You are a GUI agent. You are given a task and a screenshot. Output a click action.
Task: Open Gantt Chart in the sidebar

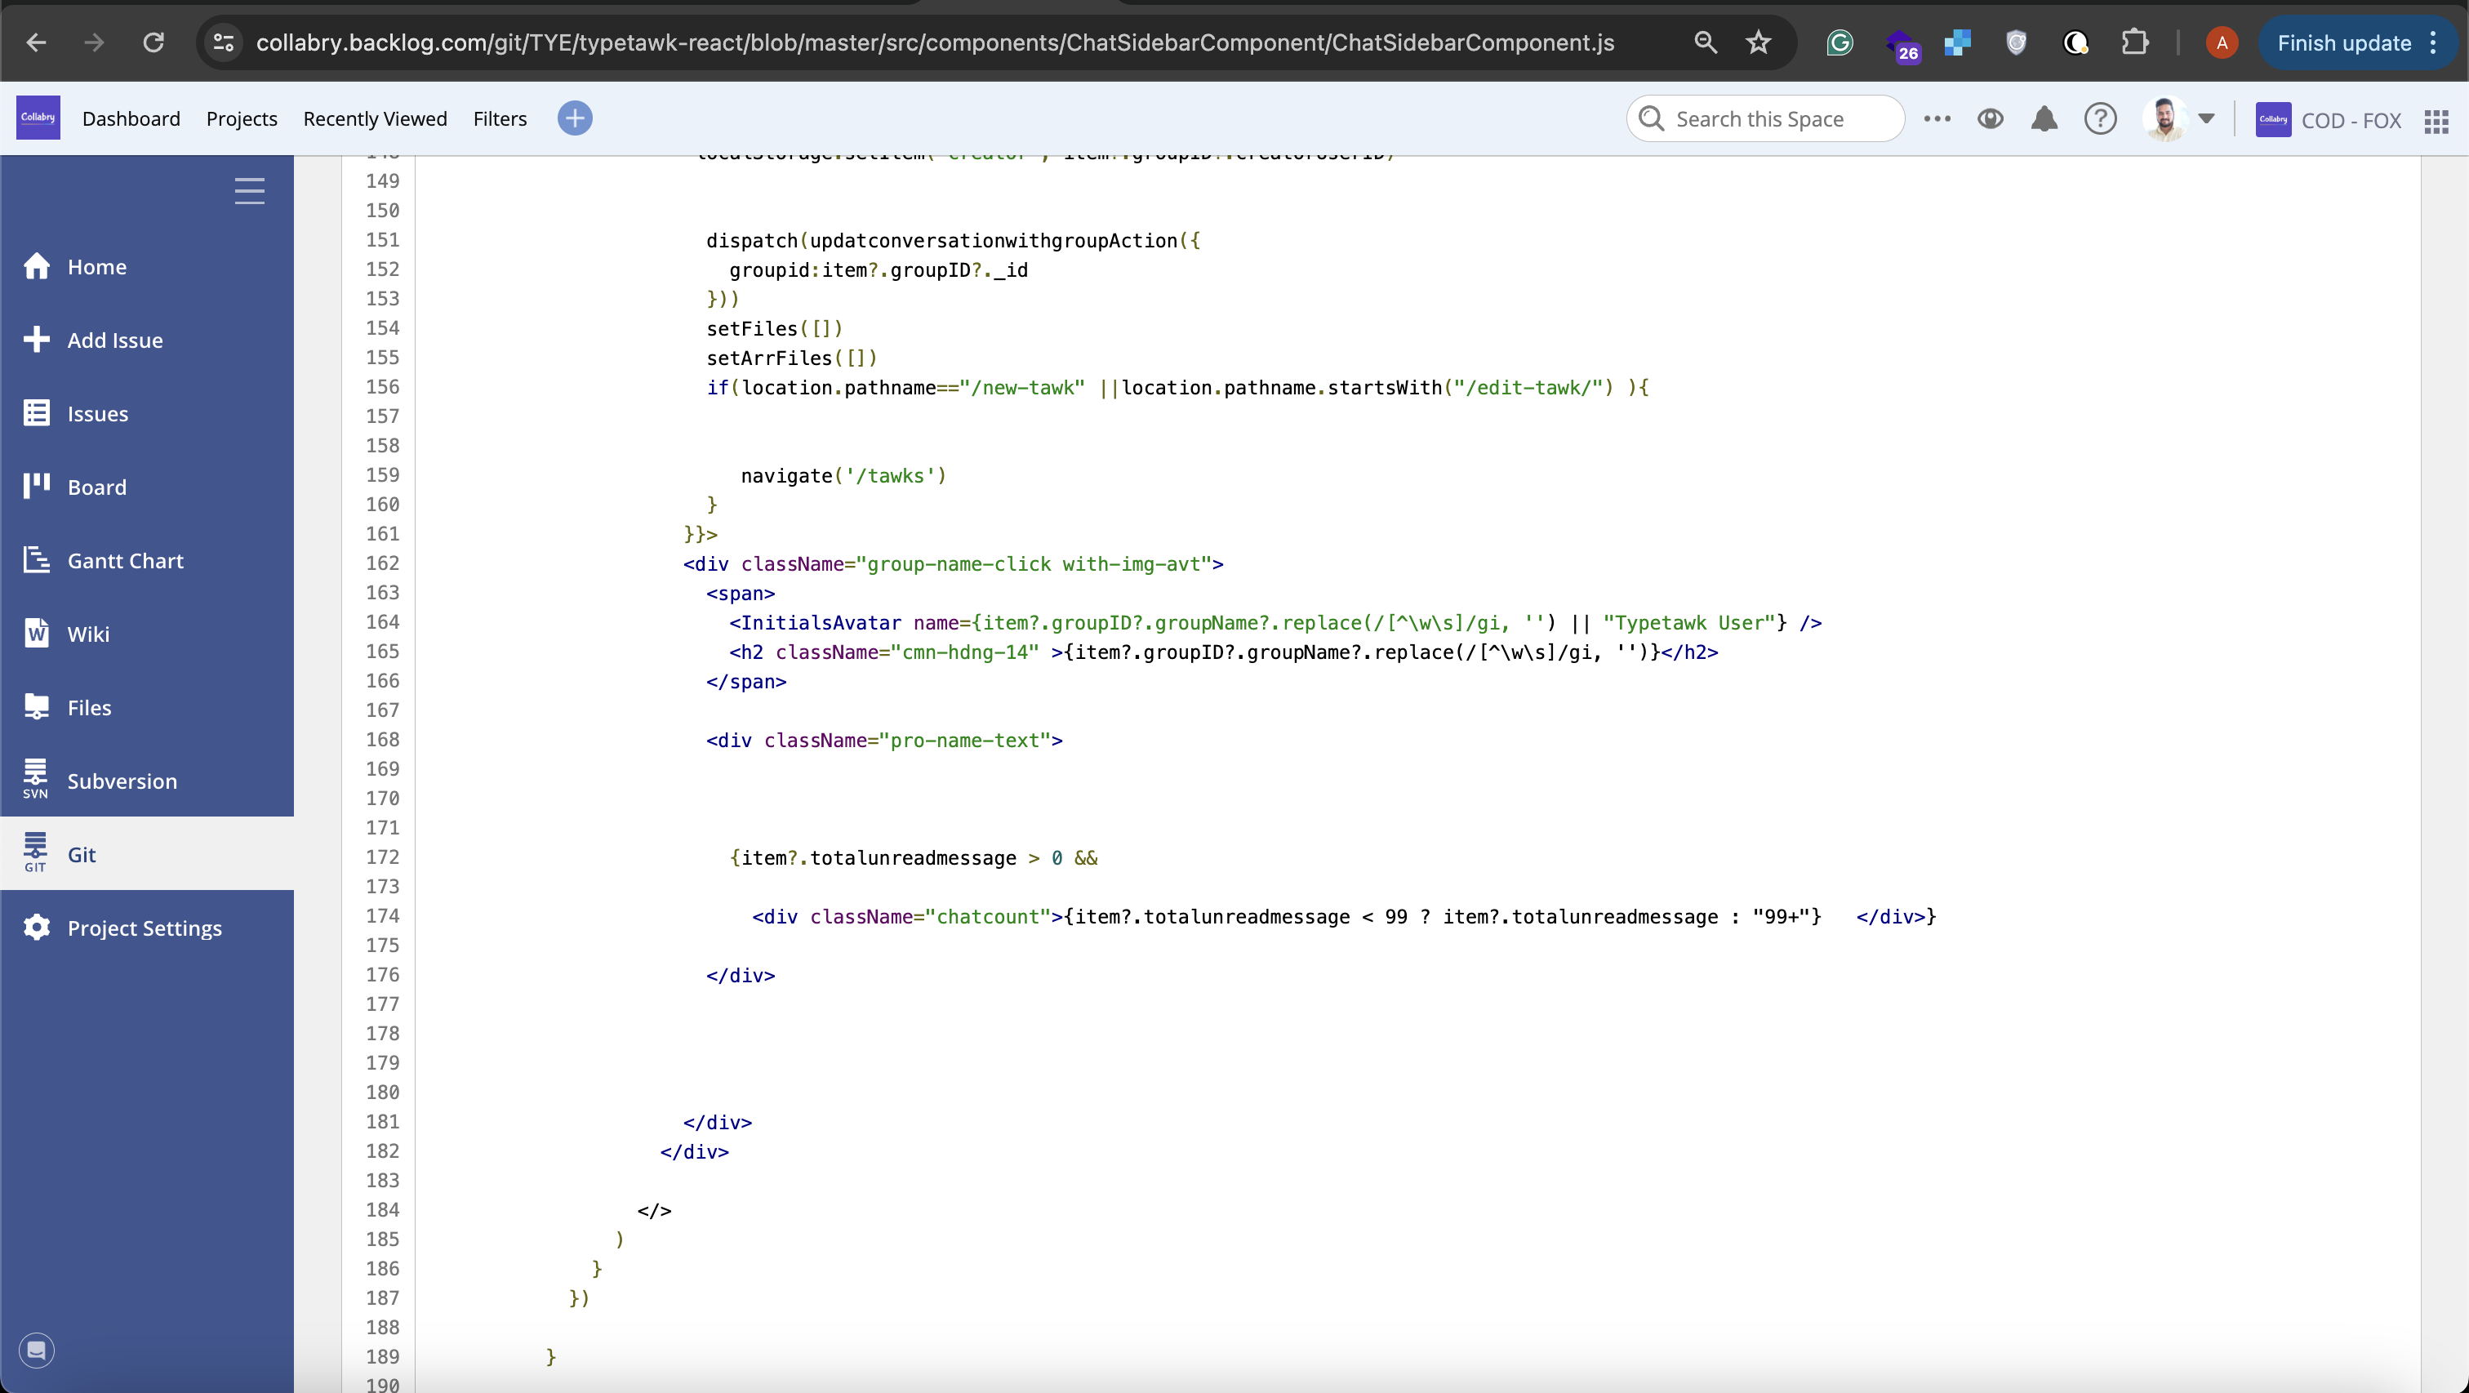click(x=147, y=561)
